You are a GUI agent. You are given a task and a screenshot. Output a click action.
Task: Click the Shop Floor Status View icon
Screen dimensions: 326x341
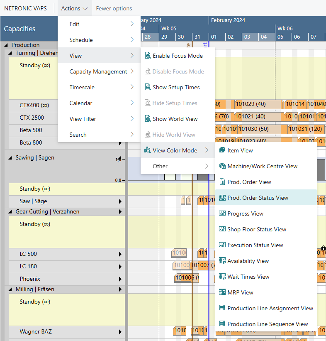pos(222,229)
